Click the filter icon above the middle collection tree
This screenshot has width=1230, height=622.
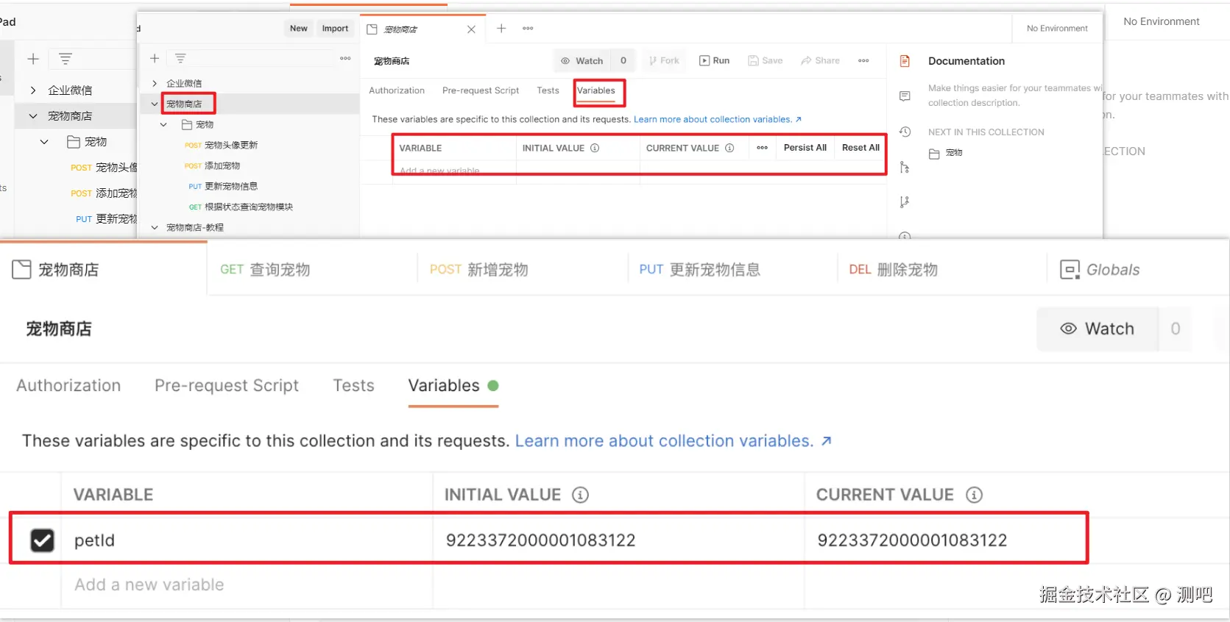(180, 58)
